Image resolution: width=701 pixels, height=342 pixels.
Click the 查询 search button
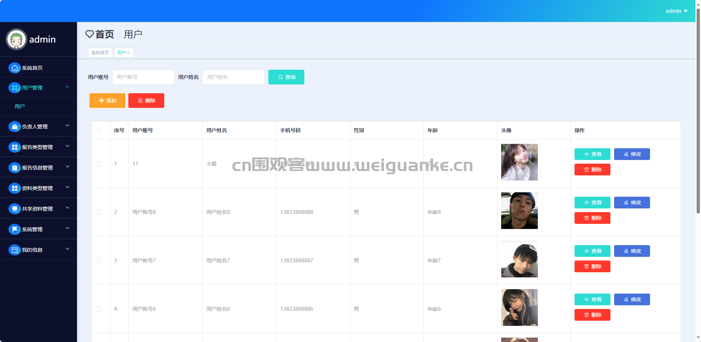tap(286, 77)
